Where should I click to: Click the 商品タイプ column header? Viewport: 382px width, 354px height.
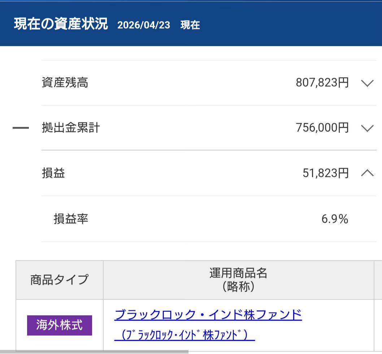coord(60,280)
